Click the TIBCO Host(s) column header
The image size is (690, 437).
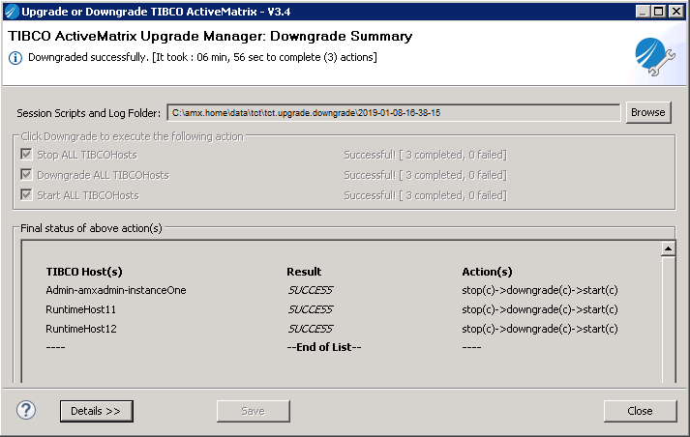click(x=84, y=272)
